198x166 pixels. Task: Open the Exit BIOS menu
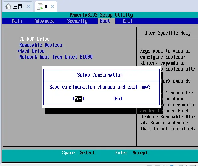pyautogui.click(x=127, y=21)
